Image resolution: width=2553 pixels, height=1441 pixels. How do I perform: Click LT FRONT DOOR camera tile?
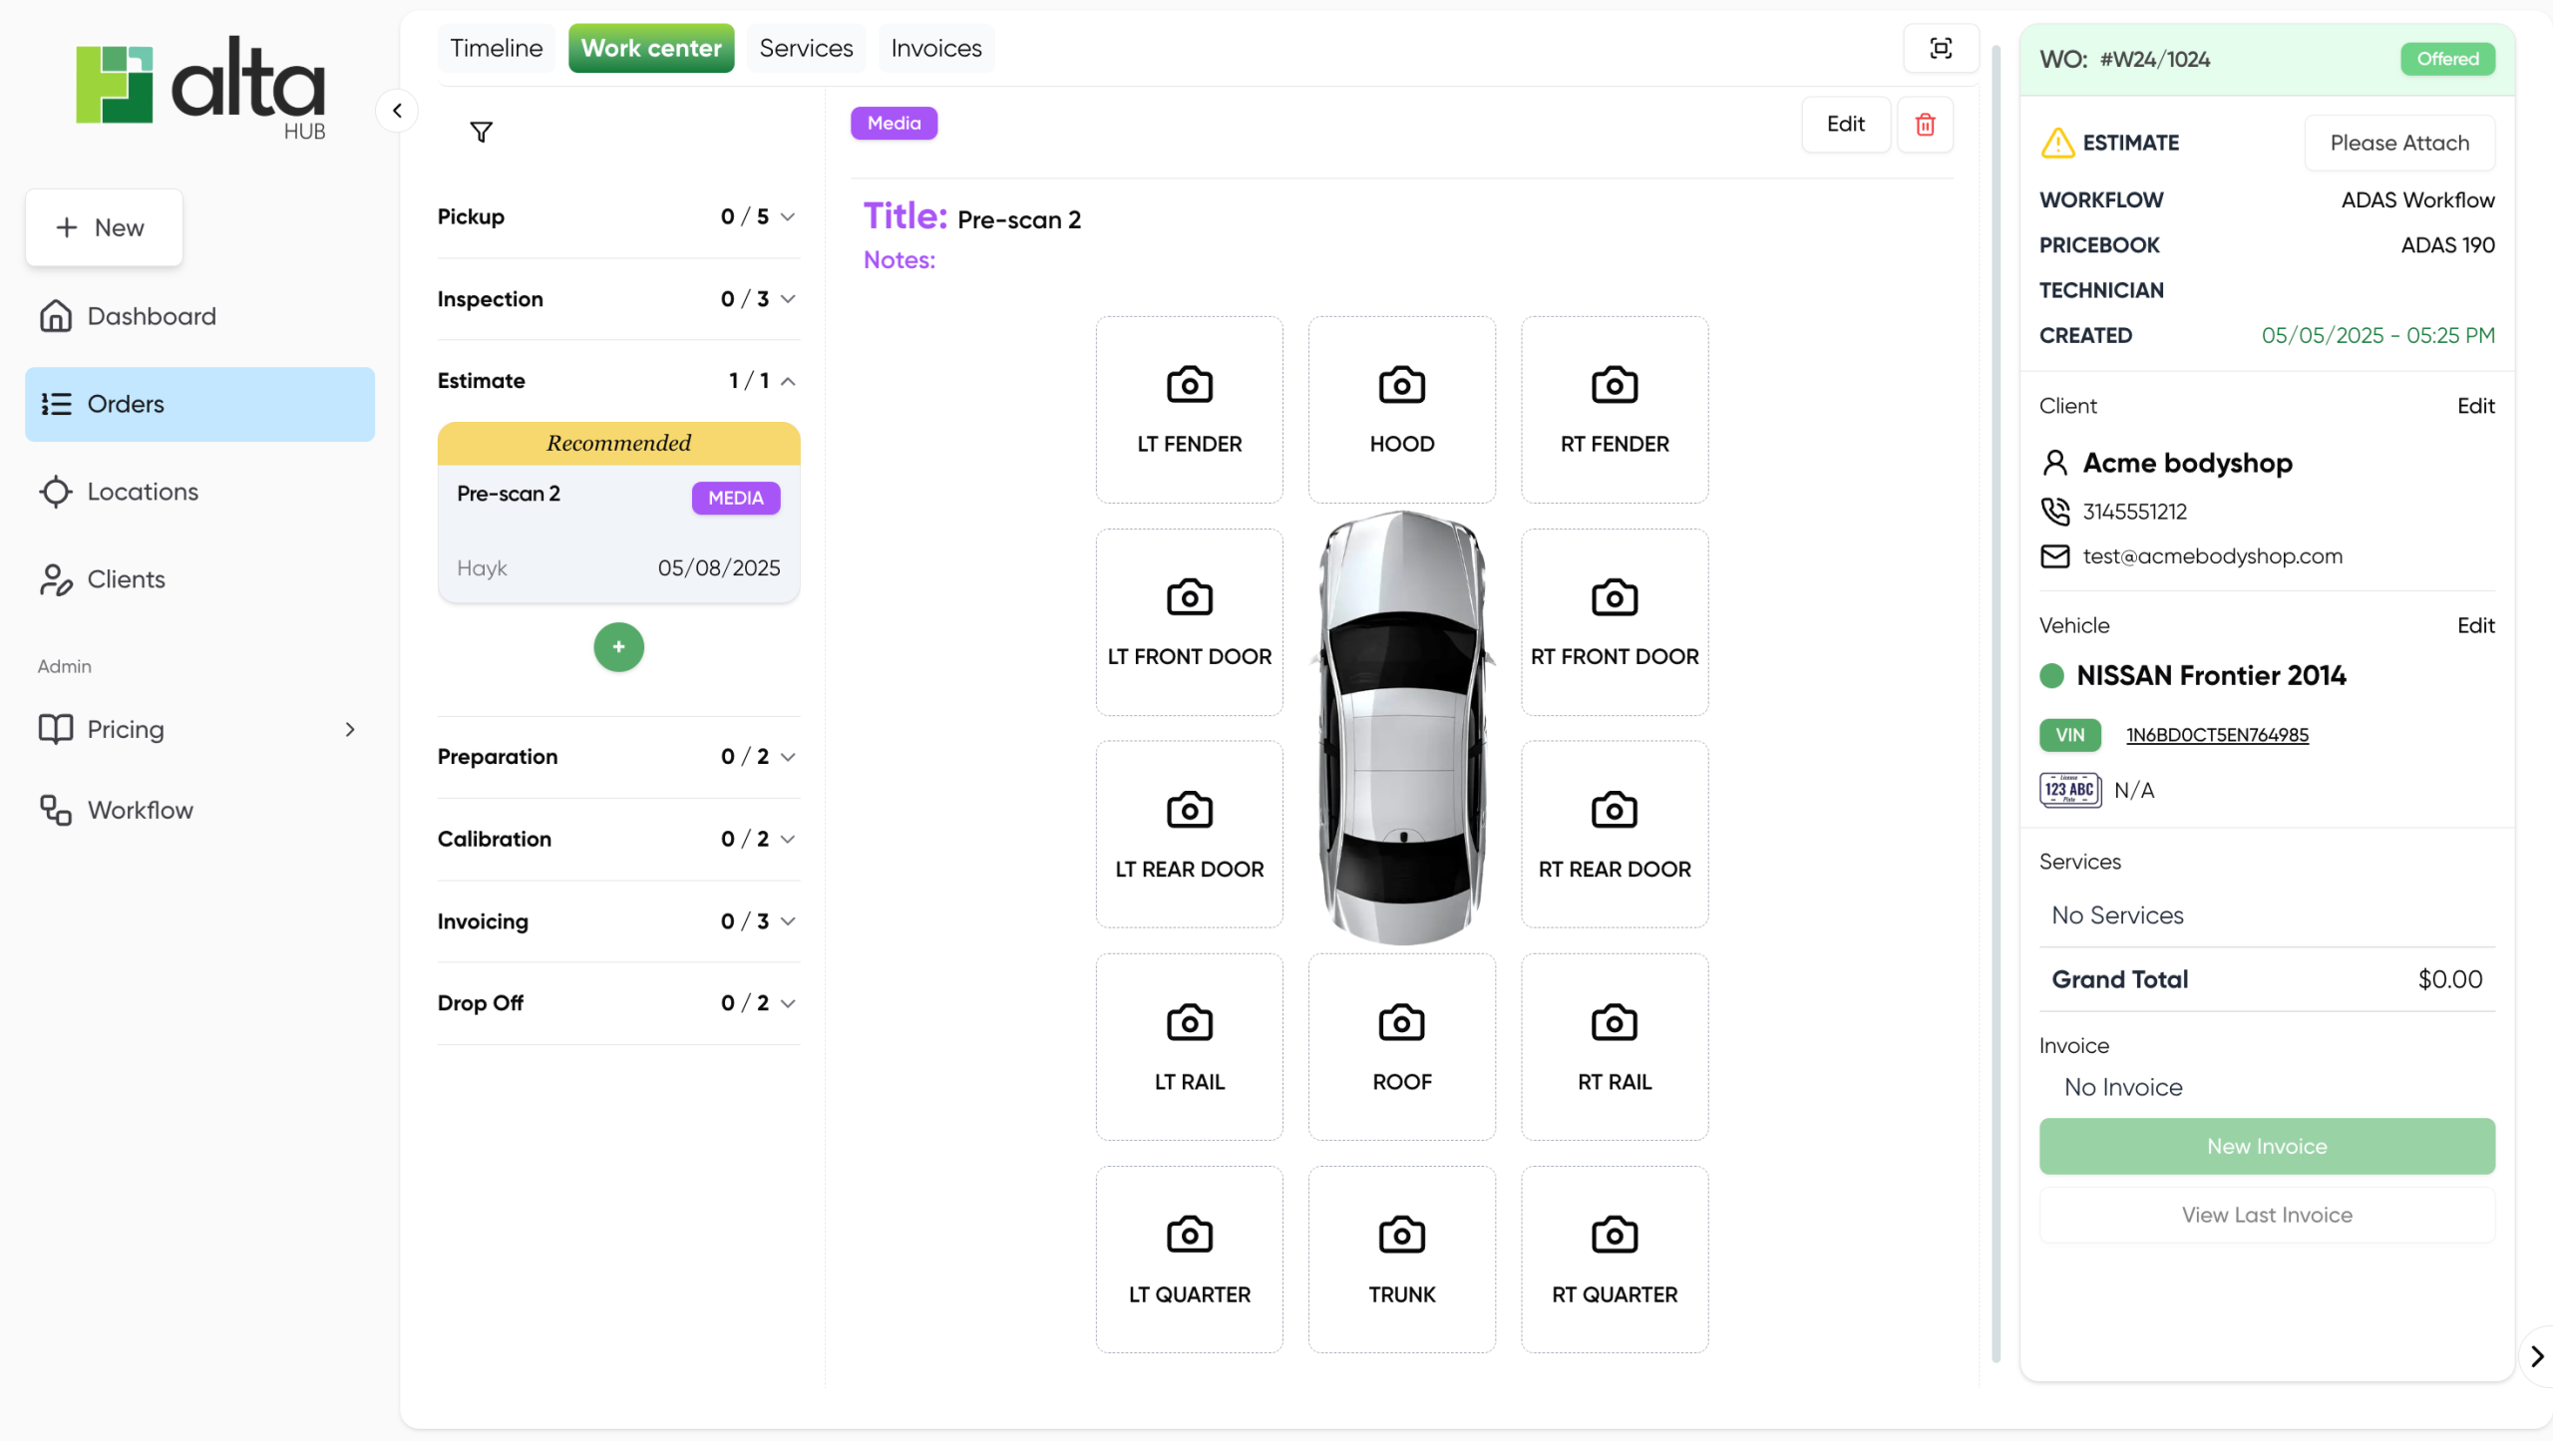click(1189, 622)
